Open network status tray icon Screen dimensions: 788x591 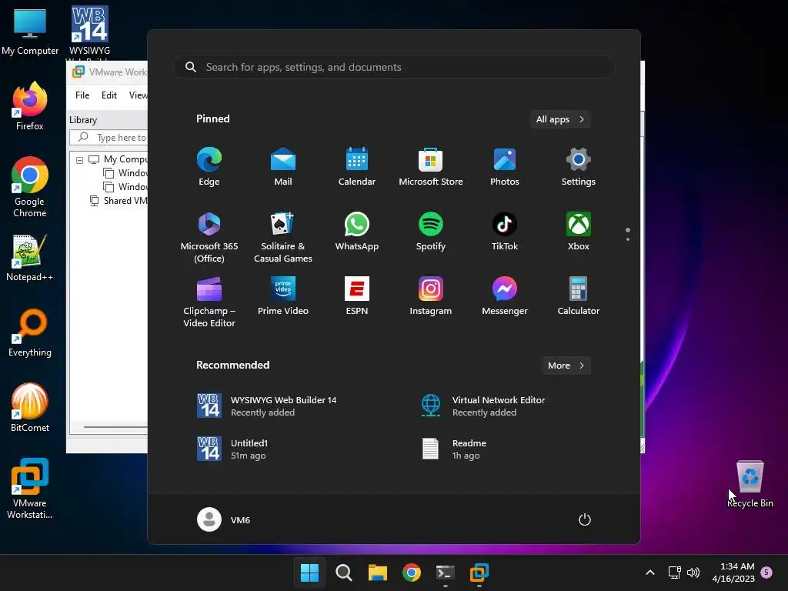point(674,573)
